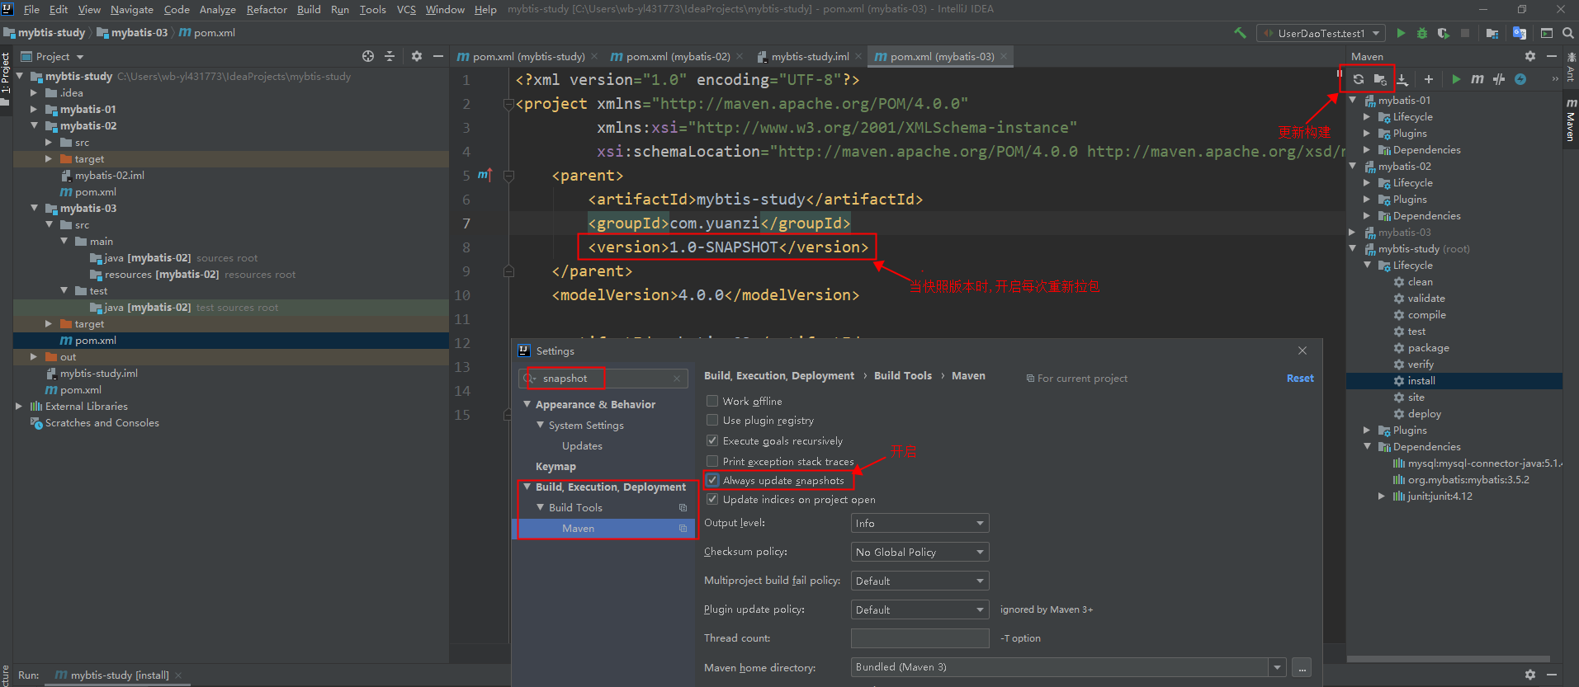
Task: Open Project panel gear options
Action: (417, 56)
